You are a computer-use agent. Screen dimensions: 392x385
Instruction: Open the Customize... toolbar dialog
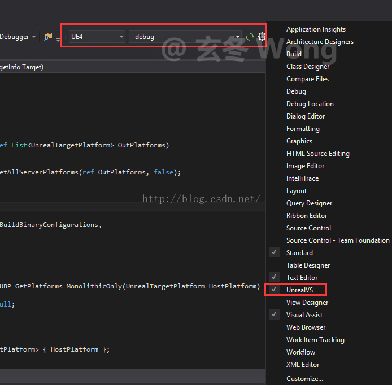[x=304, y=379]
